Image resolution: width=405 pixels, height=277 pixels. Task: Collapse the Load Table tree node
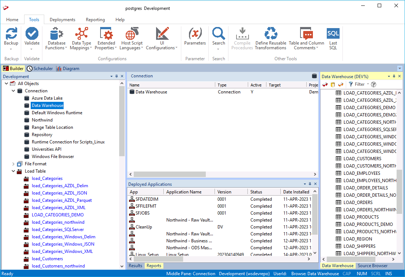click(14, 171)
